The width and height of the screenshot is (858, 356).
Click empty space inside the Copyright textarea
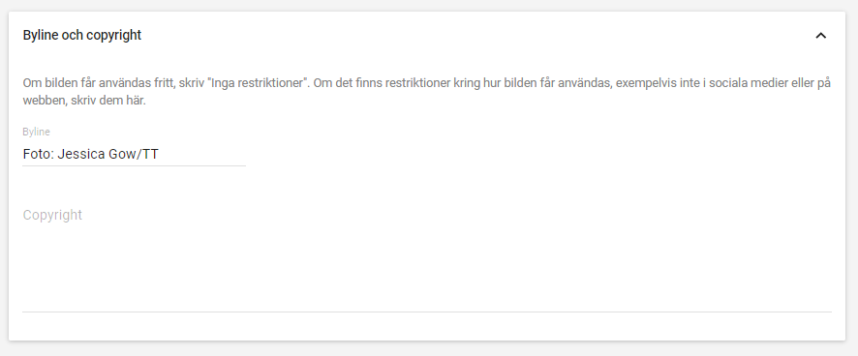click(x=427, y=268)
